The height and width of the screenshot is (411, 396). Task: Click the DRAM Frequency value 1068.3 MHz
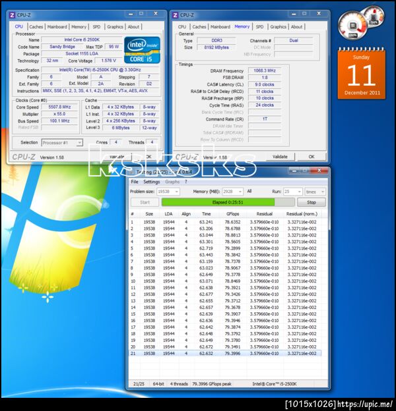(x=265, y=70)
